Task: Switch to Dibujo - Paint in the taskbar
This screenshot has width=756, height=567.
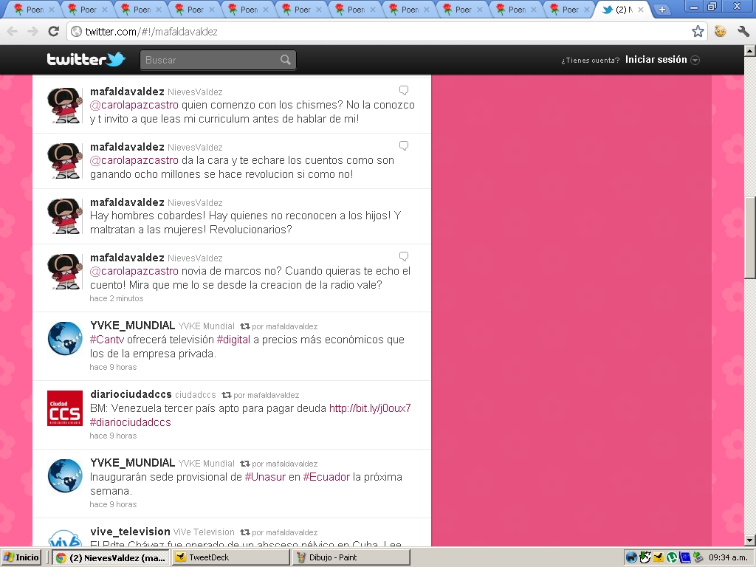Action: tap(351, 558)
